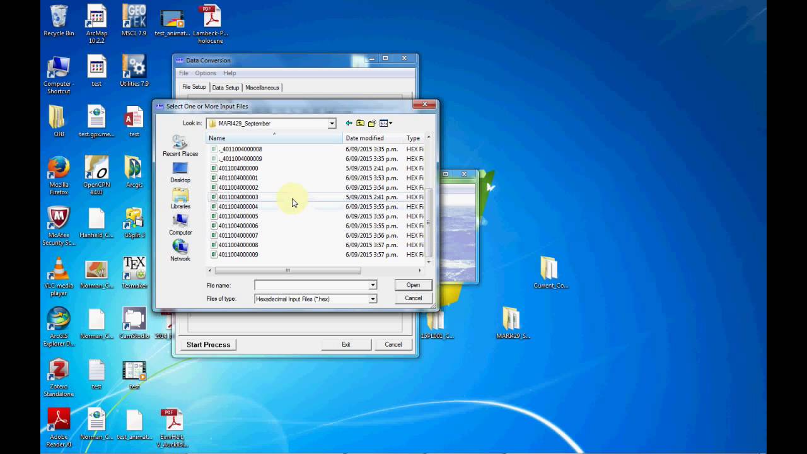Click Cancel in Data Conversion window
The width and height of the screenshot is (807, 454).
pyautogui.click(x=393, y=344)
